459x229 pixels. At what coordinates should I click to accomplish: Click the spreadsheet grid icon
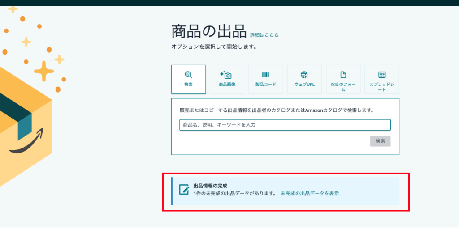pos(382,75)
